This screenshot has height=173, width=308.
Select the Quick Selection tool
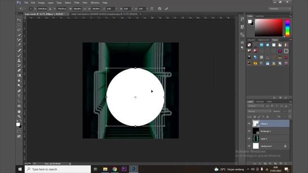(19, 35)
